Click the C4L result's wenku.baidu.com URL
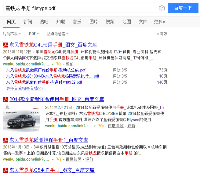200x174 pixels. click(26, 64)
